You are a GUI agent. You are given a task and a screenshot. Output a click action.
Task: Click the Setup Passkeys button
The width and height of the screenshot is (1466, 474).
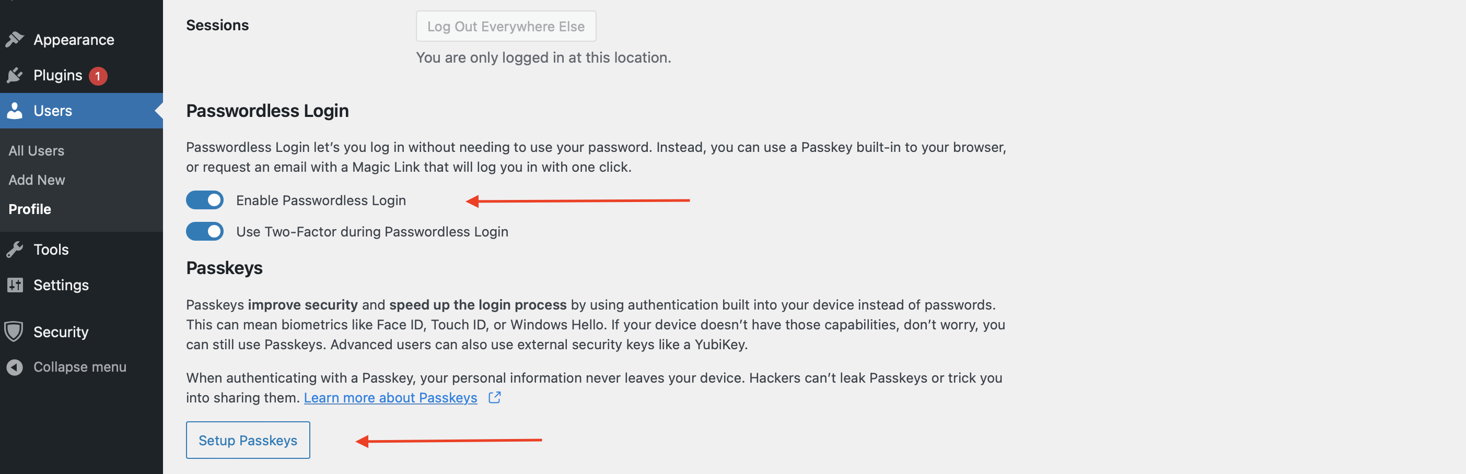[x=248, y=440]
